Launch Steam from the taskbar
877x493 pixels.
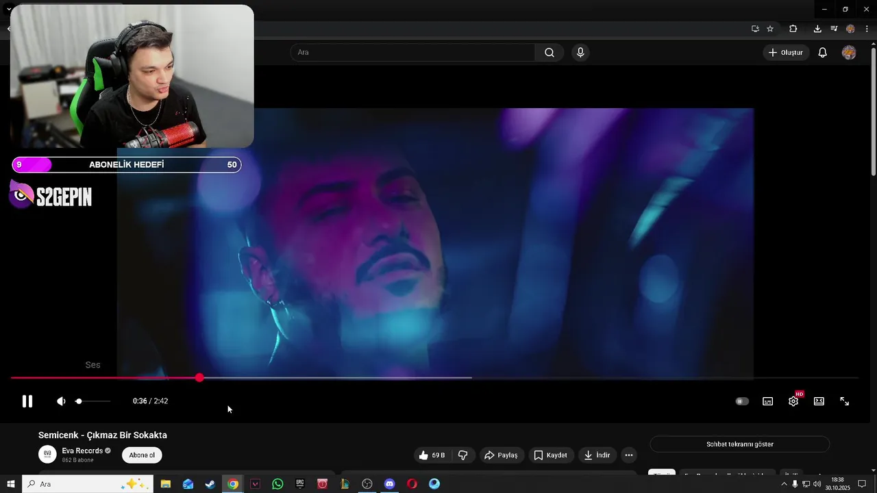210,484
